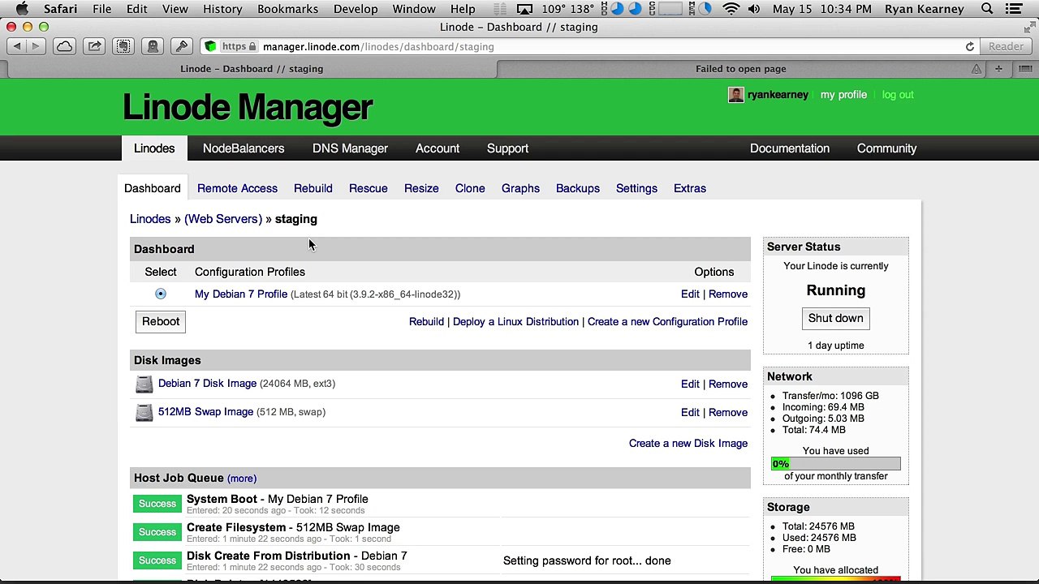Open the iCloud Tabs button
This screenshot has height=584, width=1039.
point(64,46)
